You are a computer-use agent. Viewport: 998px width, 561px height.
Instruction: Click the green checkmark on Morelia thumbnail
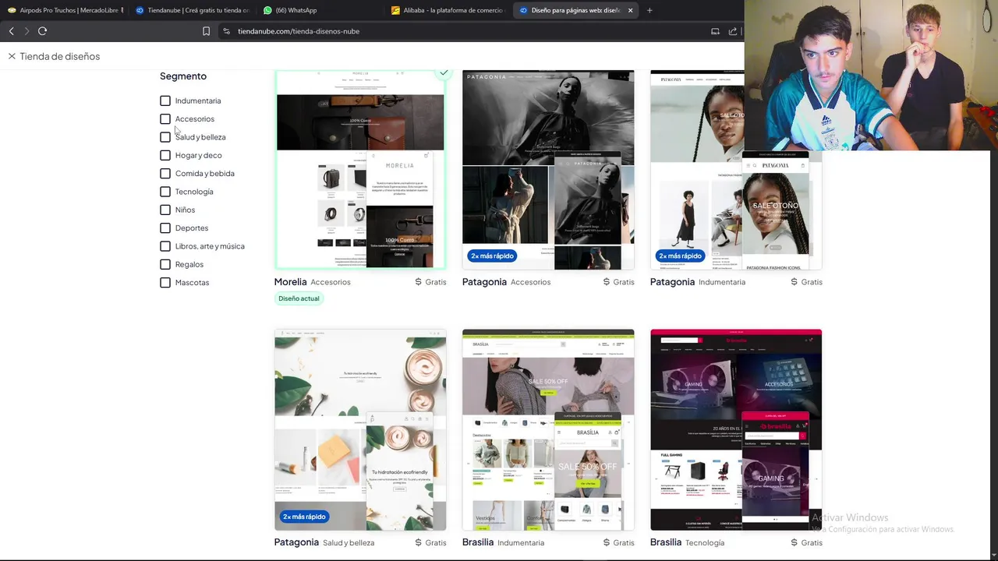click(x=444, y=72)
